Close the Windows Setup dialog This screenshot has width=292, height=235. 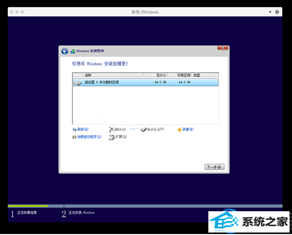click(223, 48)
